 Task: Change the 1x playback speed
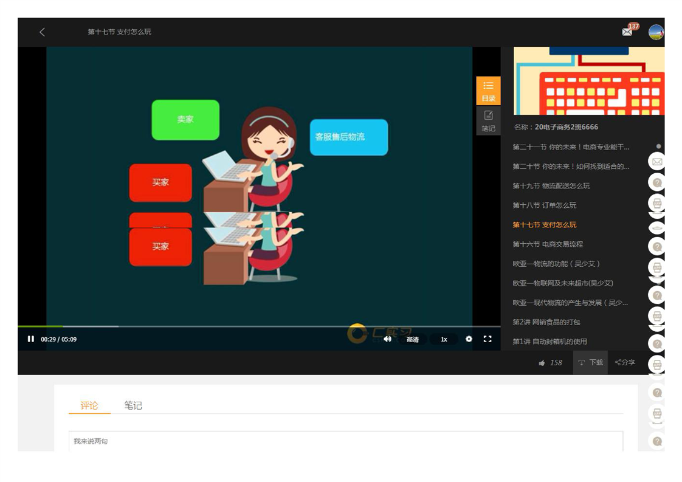[444, 339]
